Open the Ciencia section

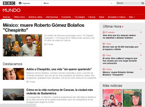[x=92, y=17]
